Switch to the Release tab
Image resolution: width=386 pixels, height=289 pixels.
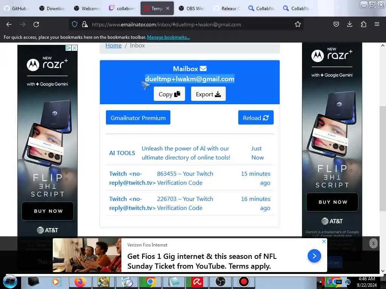(x=227, y=8)
